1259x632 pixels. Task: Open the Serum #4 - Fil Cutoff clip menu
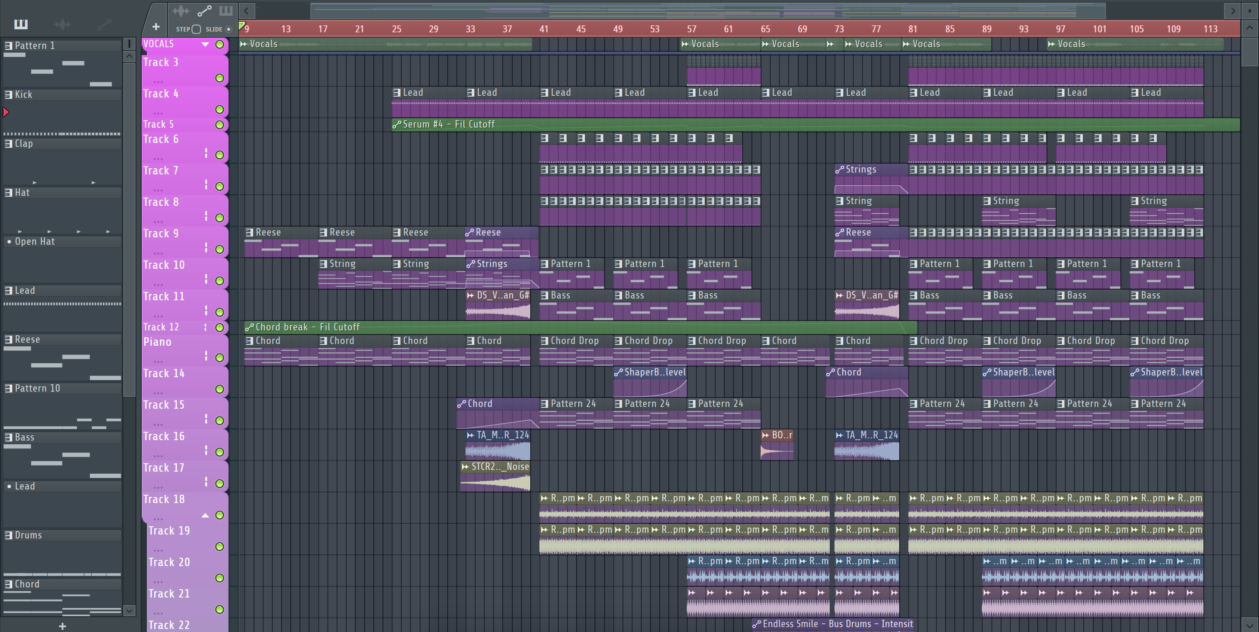coord(396,125)
